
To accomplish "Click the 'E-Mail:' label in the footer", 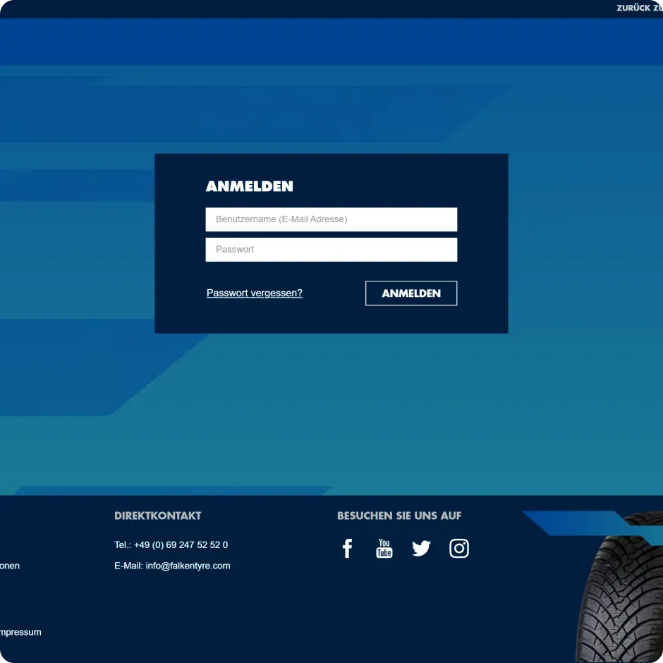I will coord(128,566).
